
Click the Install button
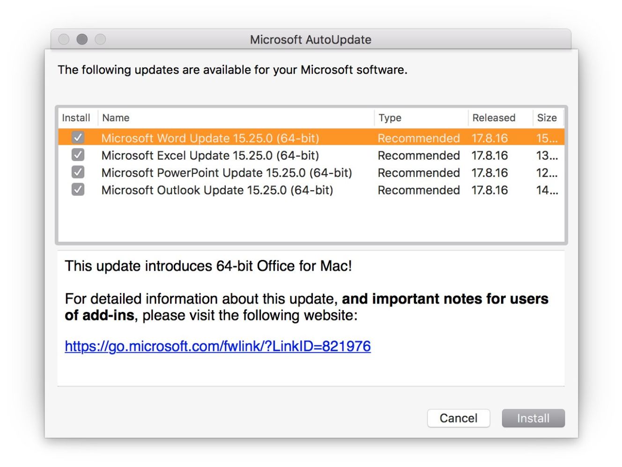coord(533,418)
